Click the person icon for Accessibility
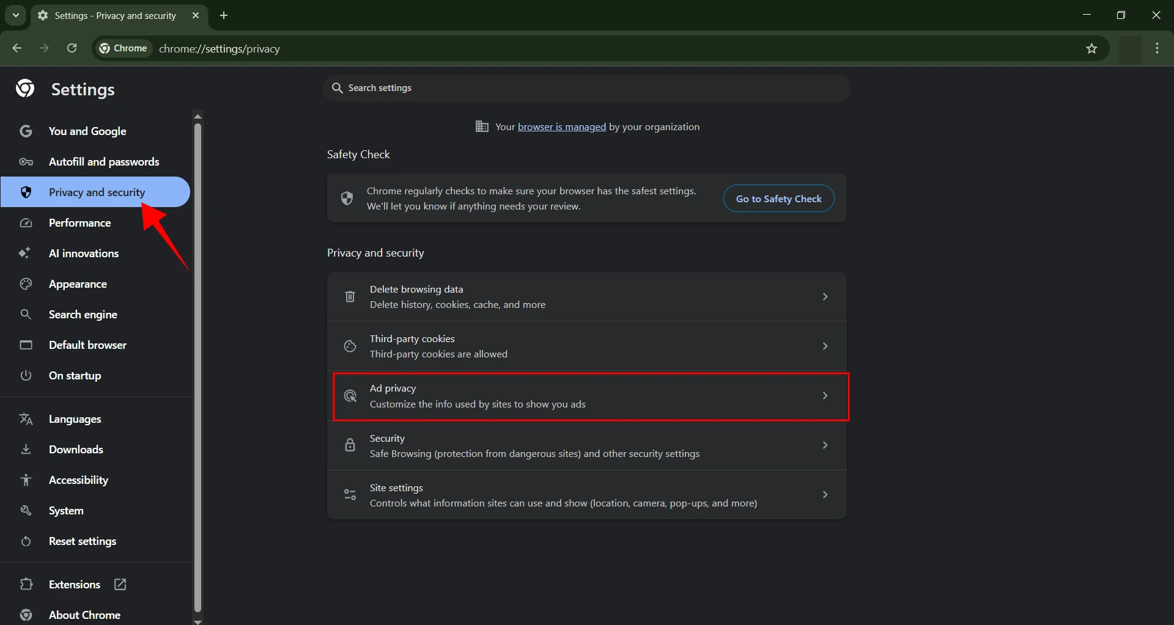This screenshot has height=625, width=1174. coord(26,480)
